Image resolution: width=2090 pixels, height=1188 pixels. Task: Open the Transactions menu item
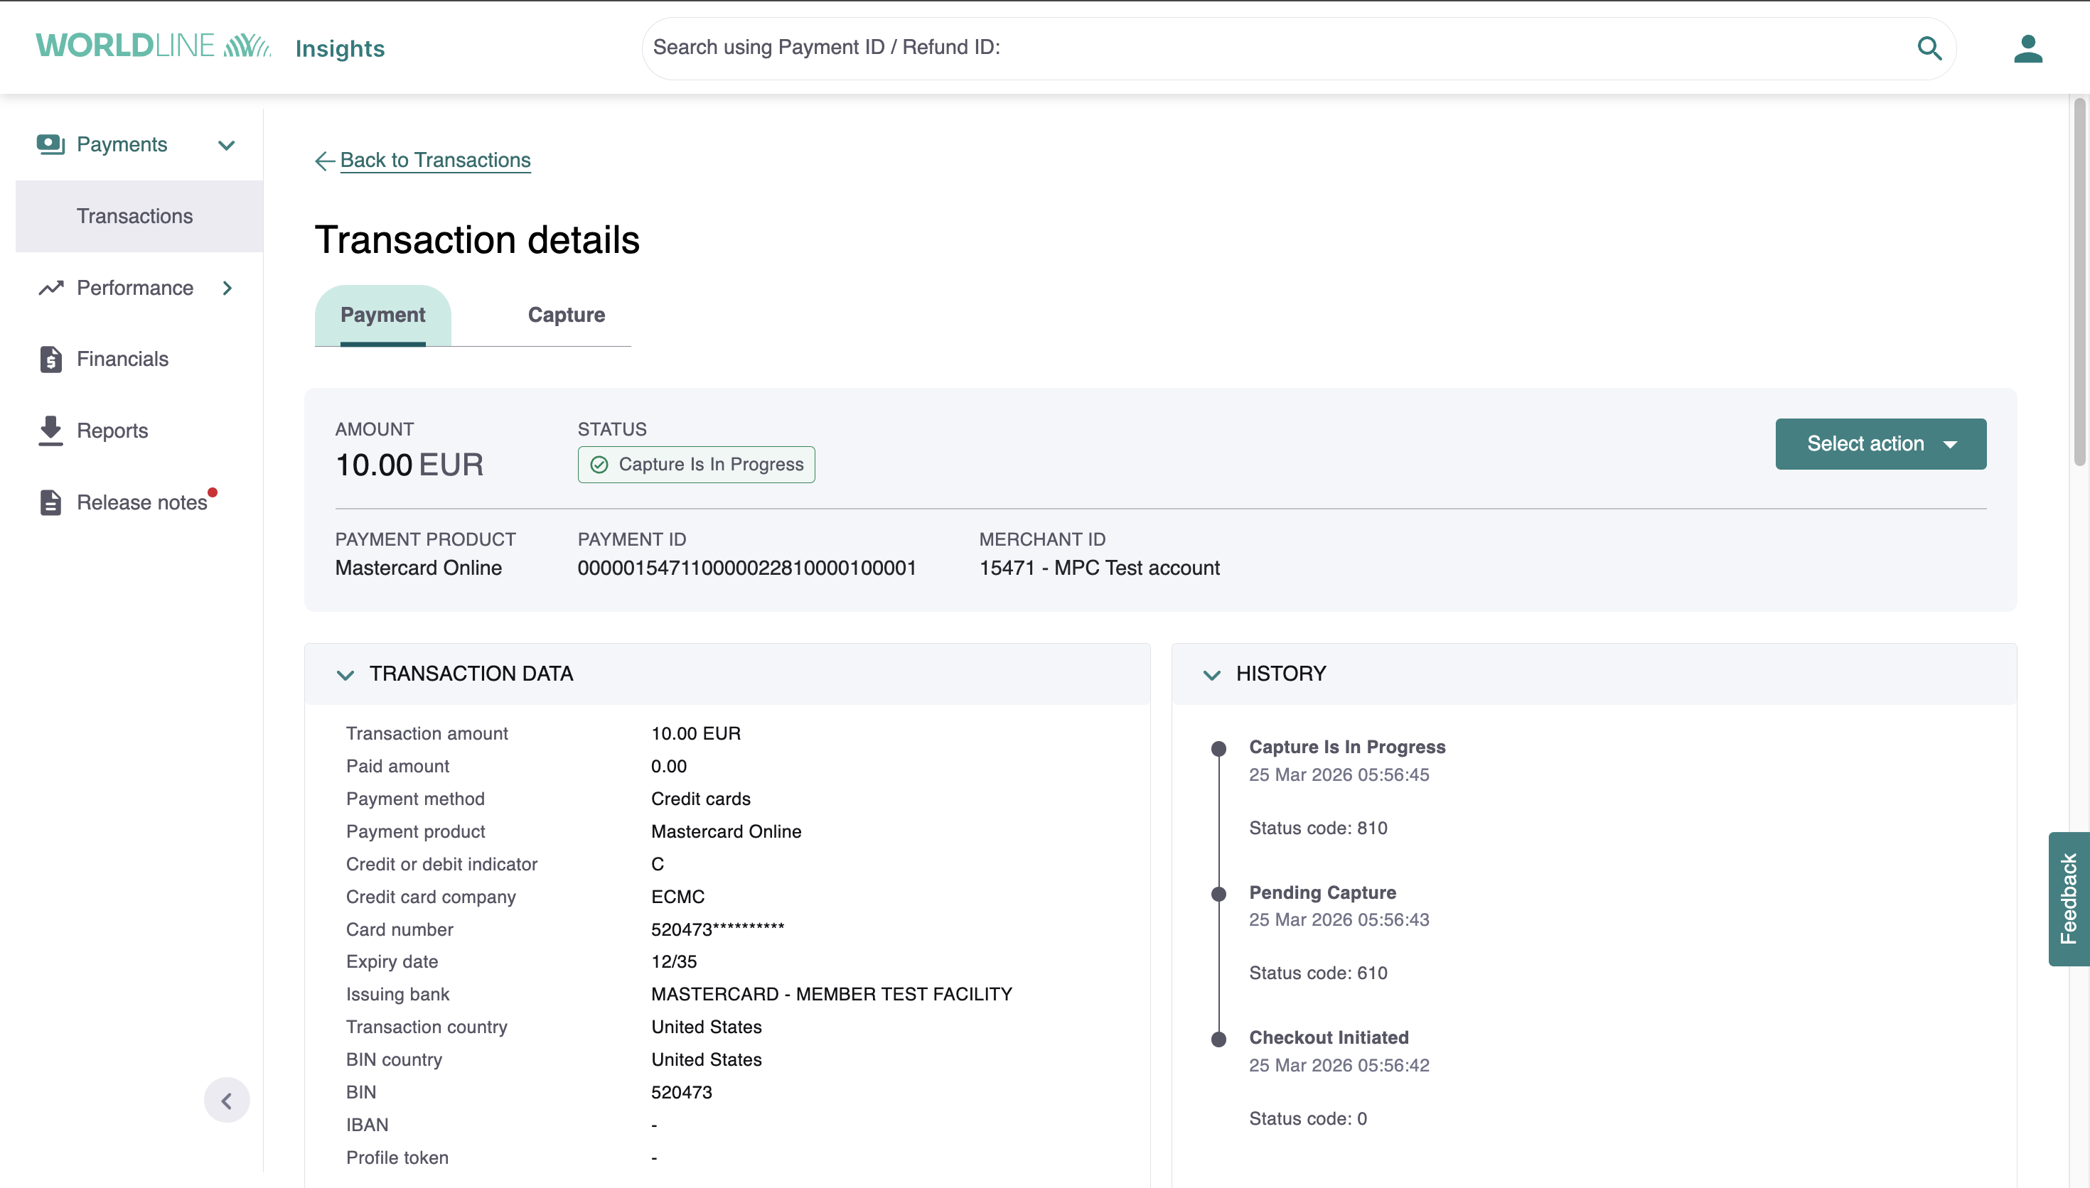tap(139, 216)
